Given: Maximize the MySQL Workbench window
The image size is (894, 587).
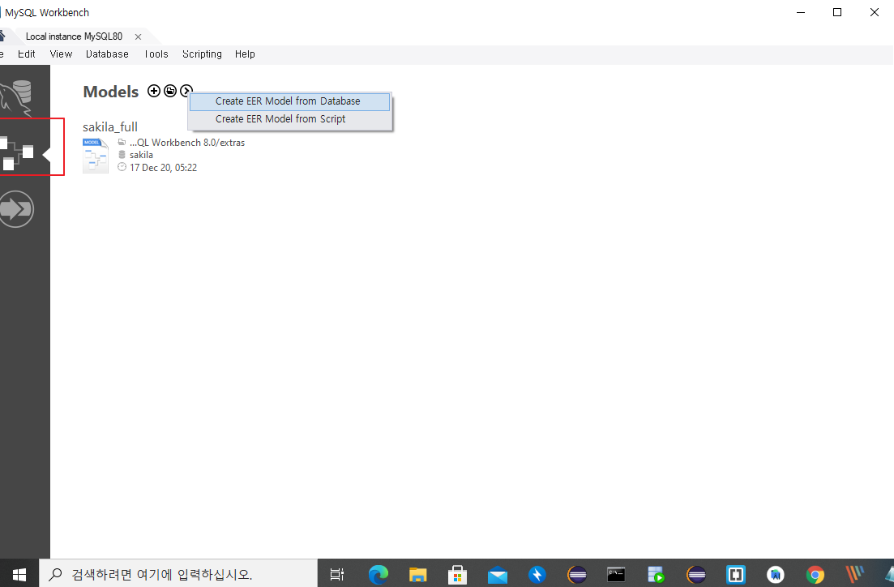Looking at the screenshot, I should (x=837, y=12).
